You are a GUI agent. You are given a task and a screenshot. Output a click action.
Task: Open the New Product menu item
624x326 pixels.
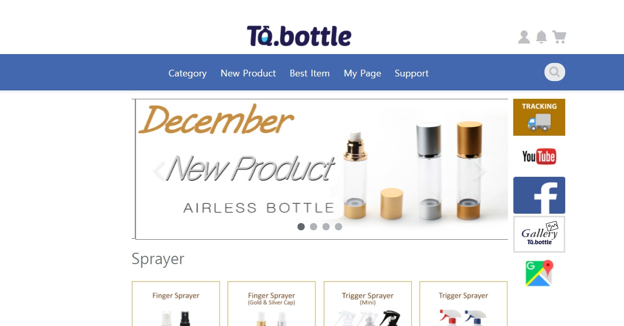coord(248,73)
